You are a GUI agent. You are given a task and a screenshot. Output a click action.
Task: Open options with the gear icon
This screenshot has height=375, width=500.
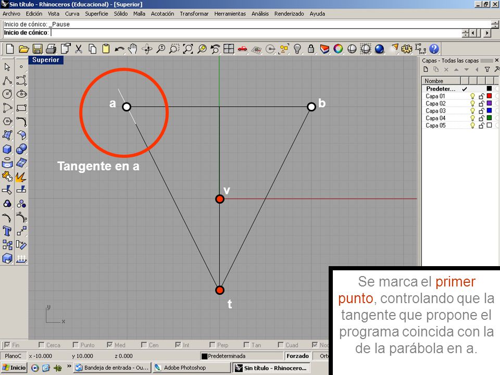[x=407, y=49]
